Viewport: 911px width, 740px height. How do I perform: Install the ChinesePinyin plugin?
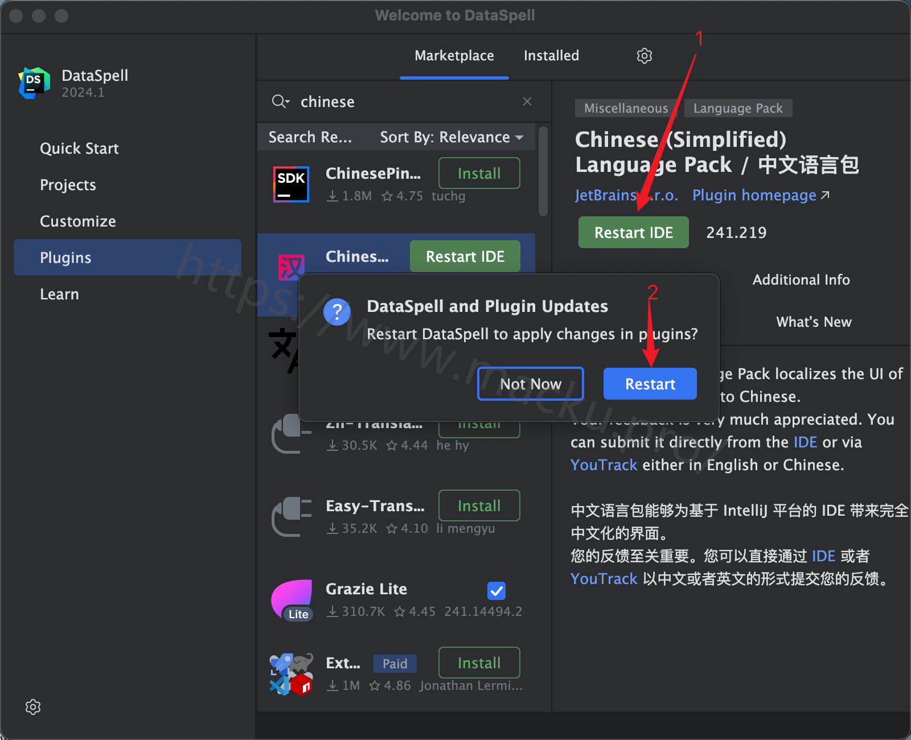point(479,173)
